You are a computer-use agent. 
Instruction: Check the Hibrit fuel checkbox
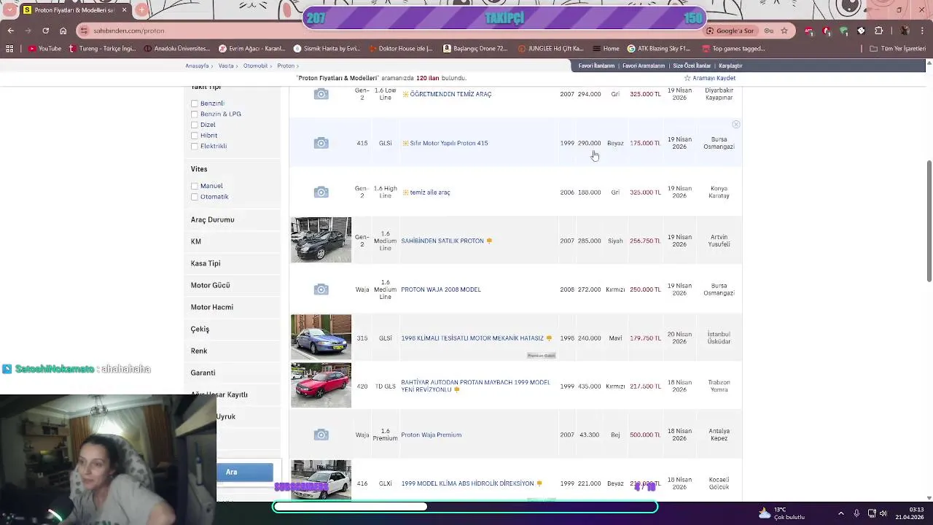[x=194, y=136]
